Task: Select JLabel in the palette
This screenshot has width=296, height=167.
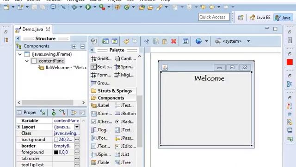Action: click(x=100, y=105)
